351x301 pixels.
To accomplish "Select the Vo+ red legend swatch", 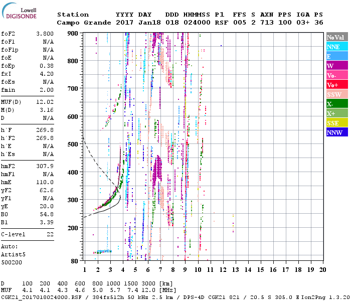I will (337, 85).
